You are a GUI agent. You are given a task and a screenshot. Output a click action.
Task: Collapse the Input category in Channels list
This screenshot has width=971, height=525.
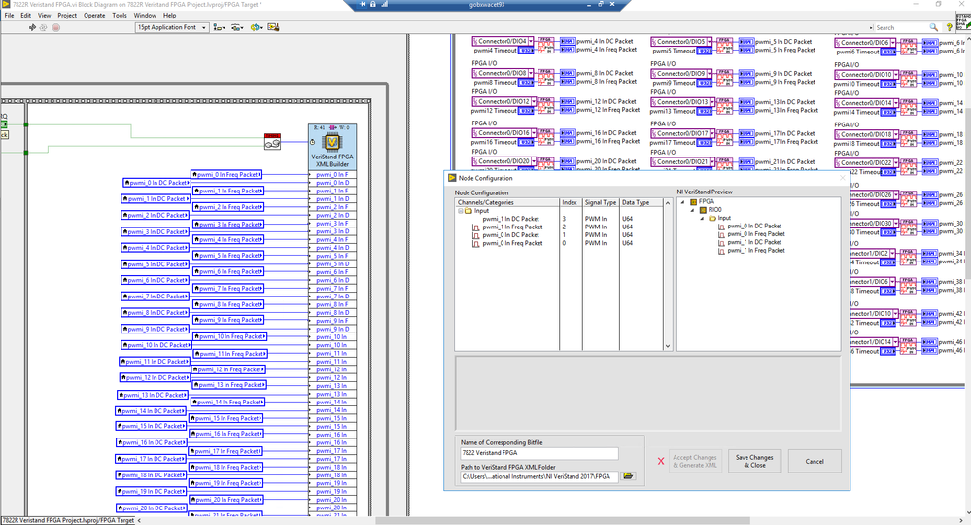point(460,211)
